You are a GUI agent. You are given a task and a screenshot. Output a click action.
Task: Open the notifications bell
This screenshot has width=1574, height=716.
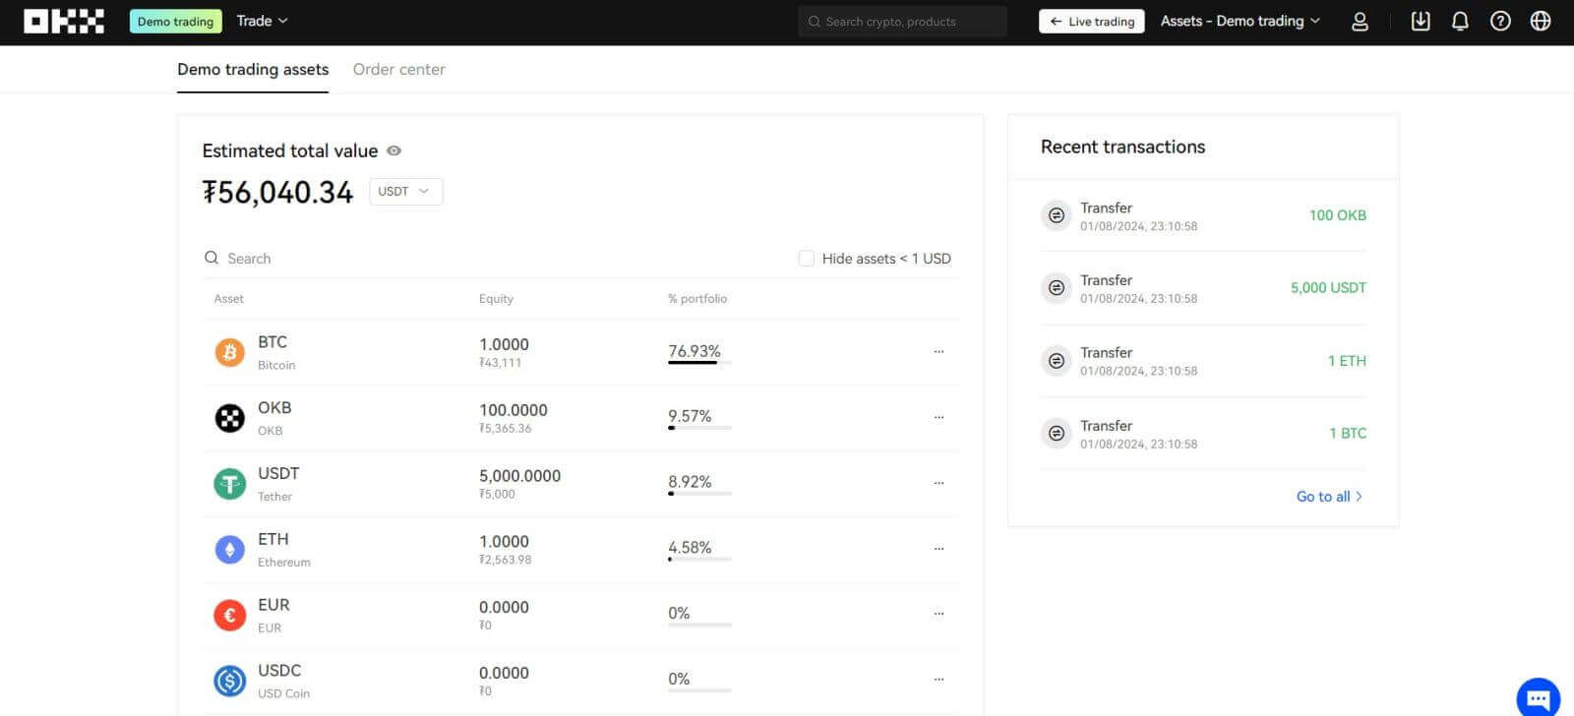coord(1460,22)
